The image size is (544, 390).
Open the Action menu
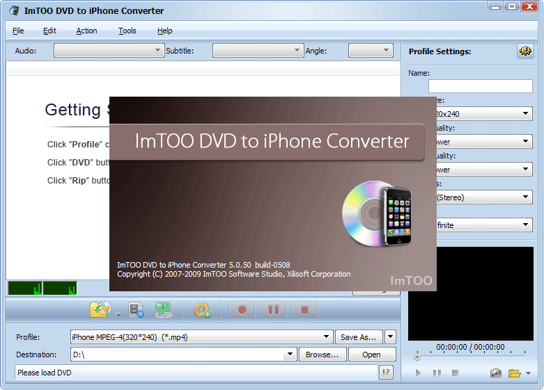(x=86, y=31)
